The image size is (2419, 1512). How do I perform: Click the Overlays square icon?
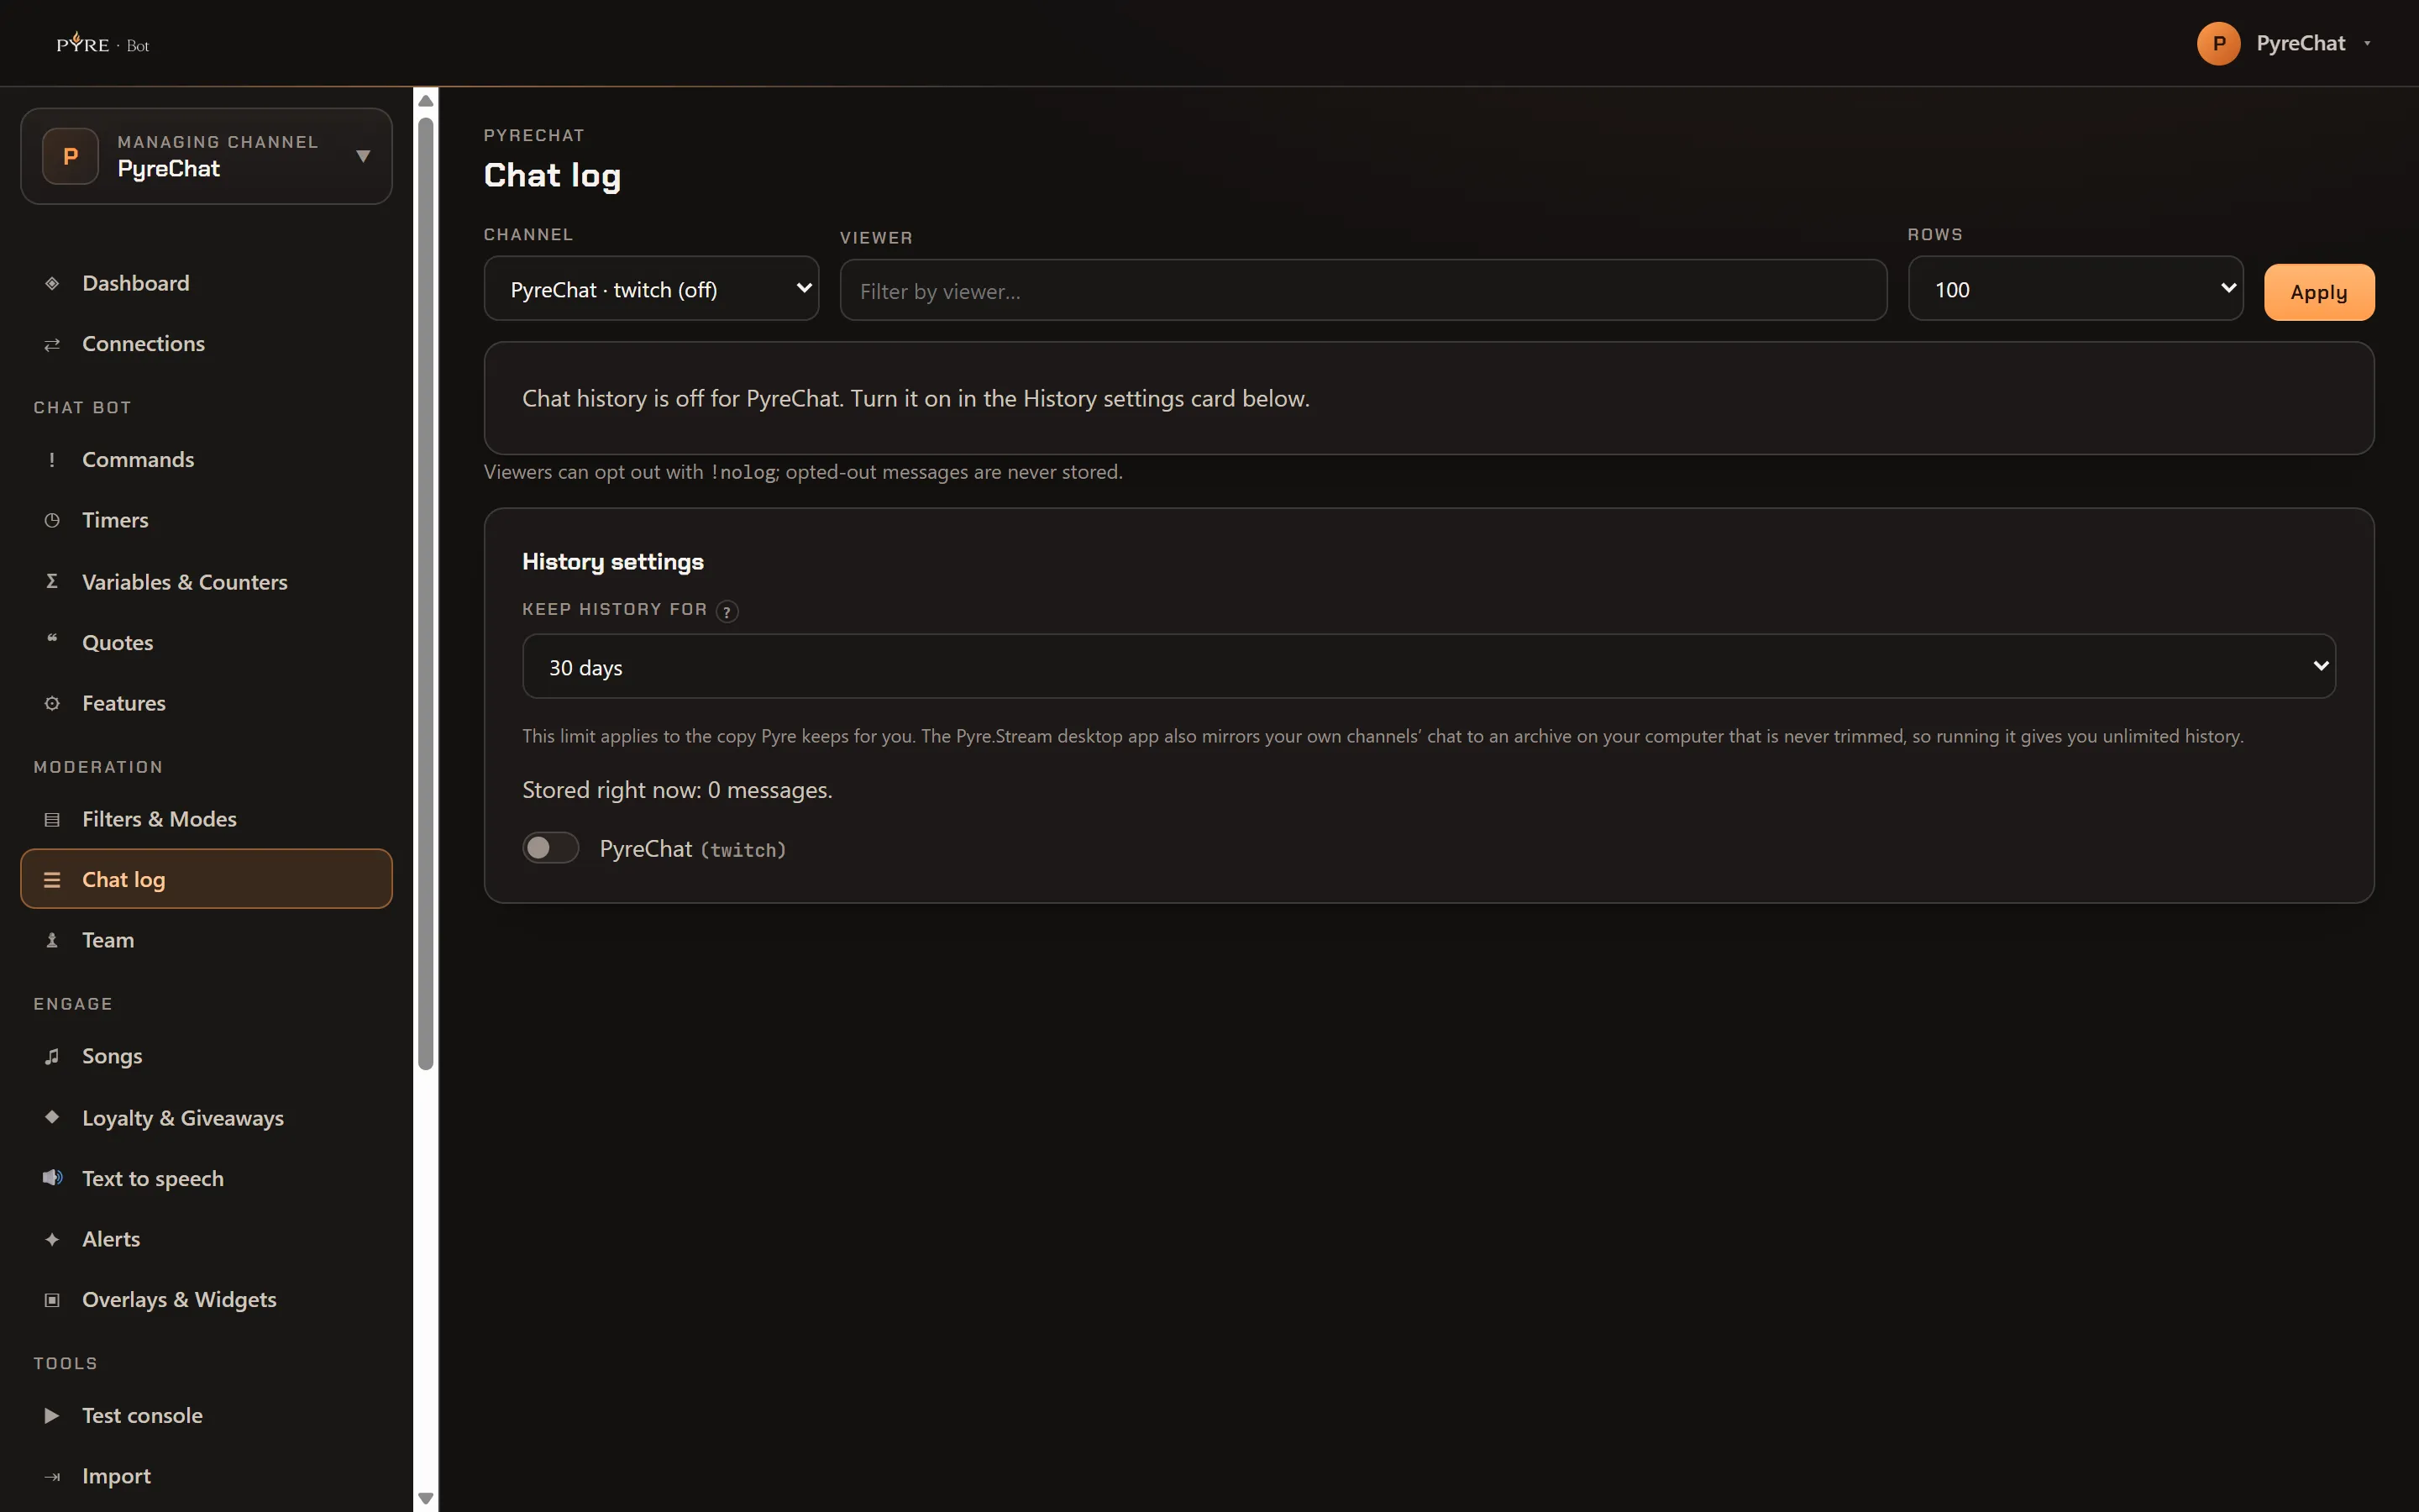52,1300
